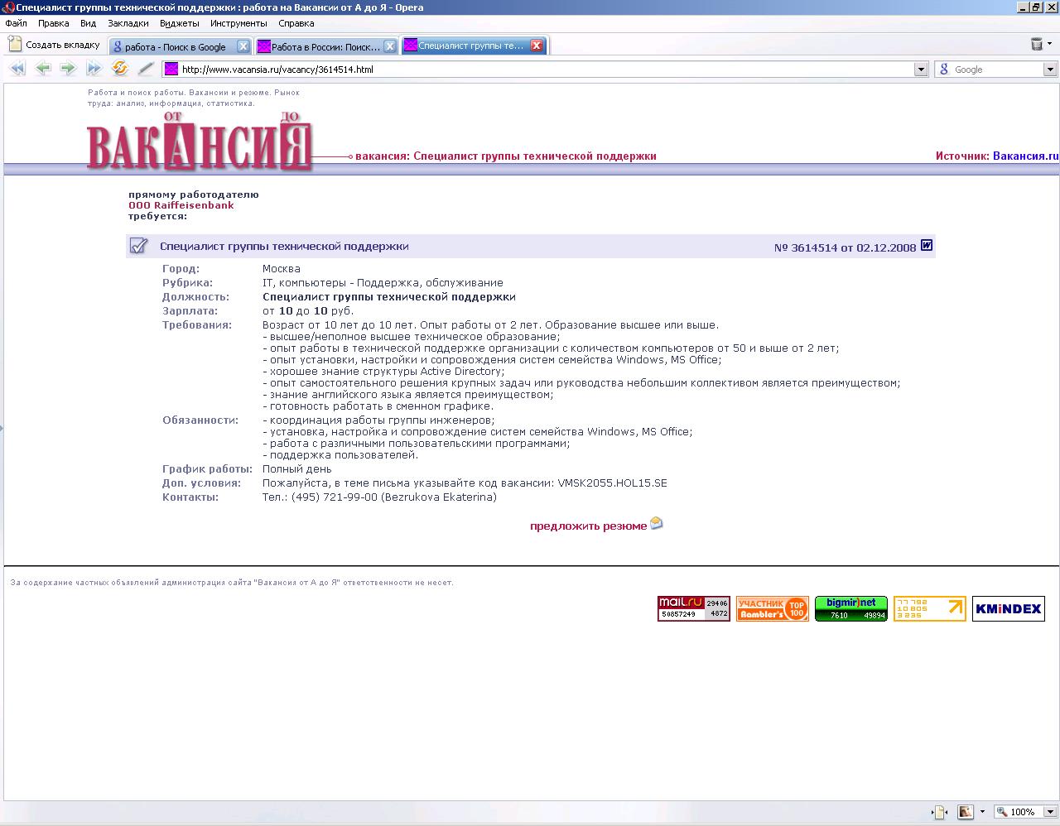Toggle images display button in status bar

click(966, 812)
